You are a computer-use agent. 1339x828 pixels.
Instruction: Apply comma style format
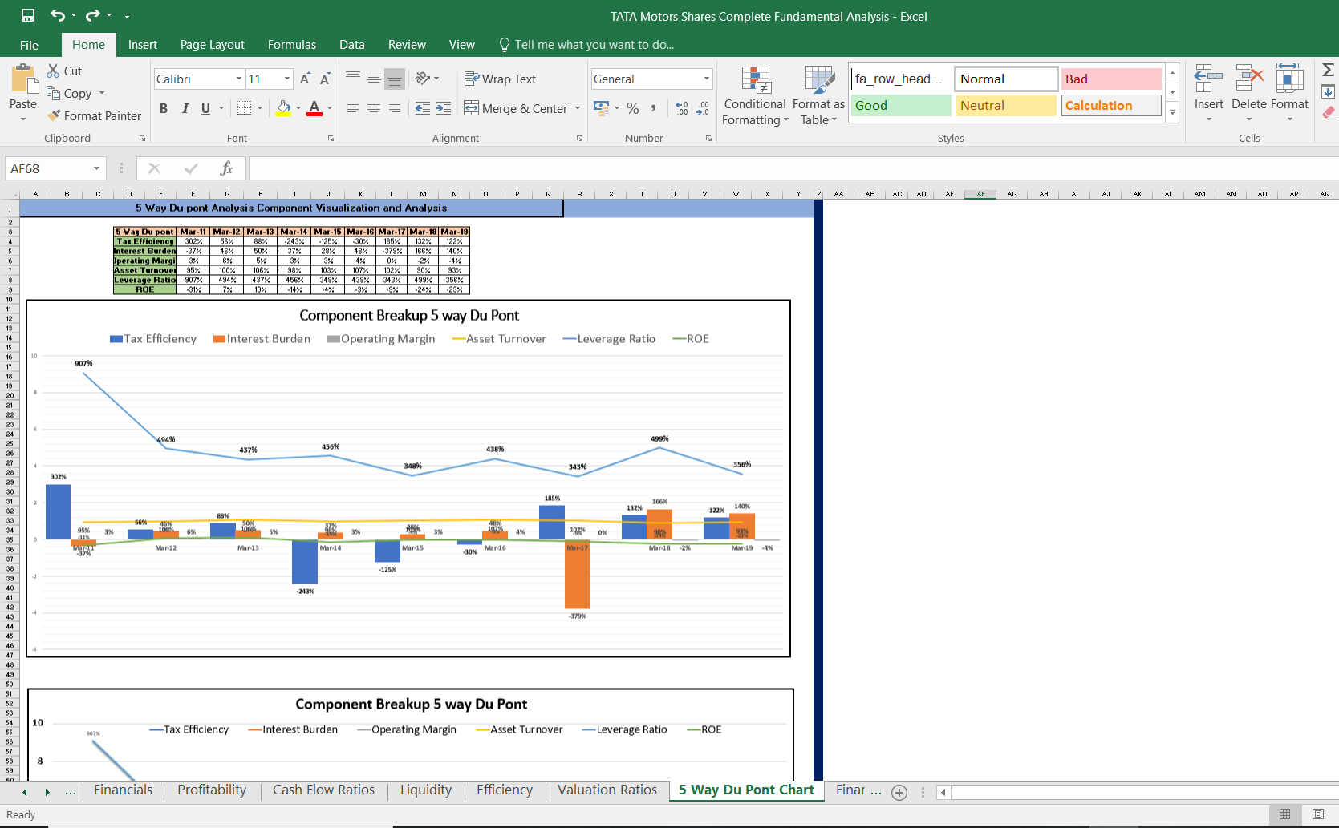654,108
